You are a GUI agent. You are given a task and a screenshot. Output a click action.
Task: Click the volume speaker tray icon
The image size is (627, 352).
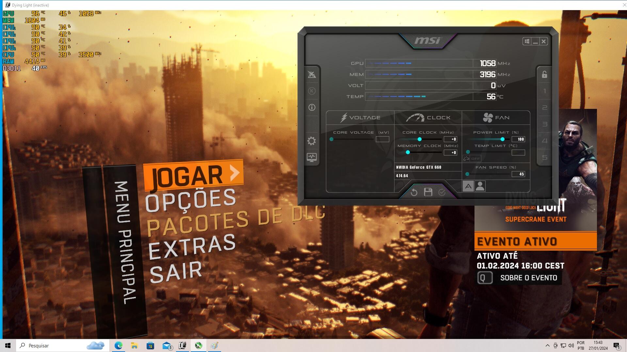571,345
